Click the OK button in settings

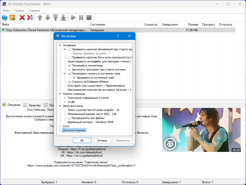point(82,141)
